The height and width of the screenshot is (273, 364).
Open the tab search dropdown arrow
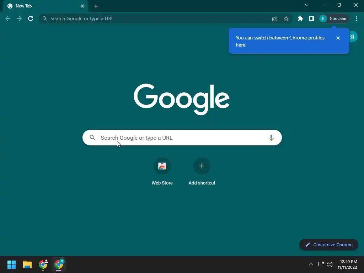point(307,5)
